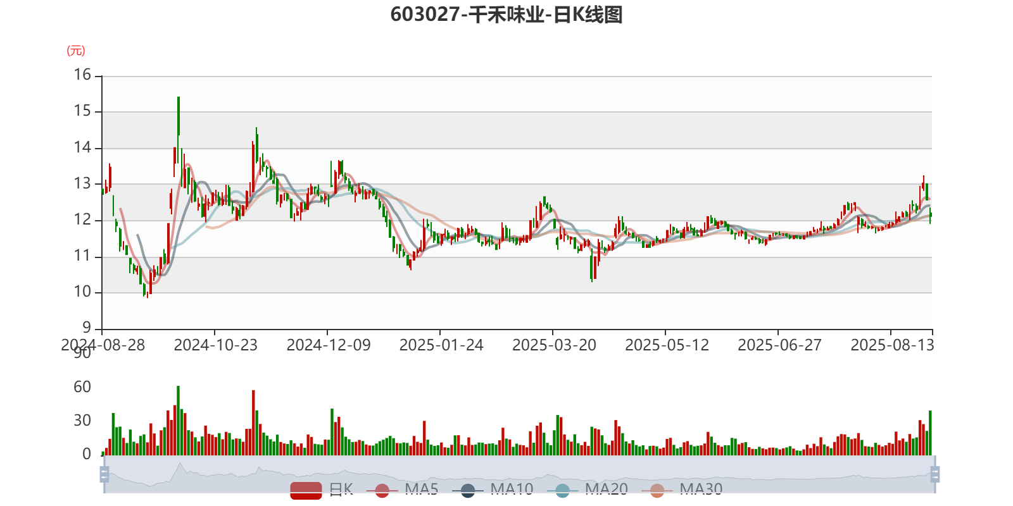Click the 2025-06-27 date axis label

click(779, 345)
